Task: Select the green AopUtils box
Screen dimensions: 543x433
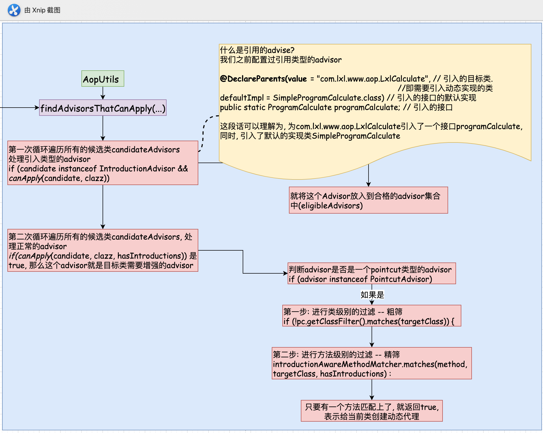Action: pyautogui.click(x=103, y=79)
